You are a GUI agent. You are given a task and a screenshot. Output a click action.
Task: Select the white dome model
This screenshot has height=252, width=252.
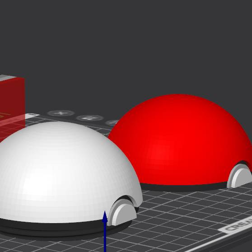click(64, 172)
